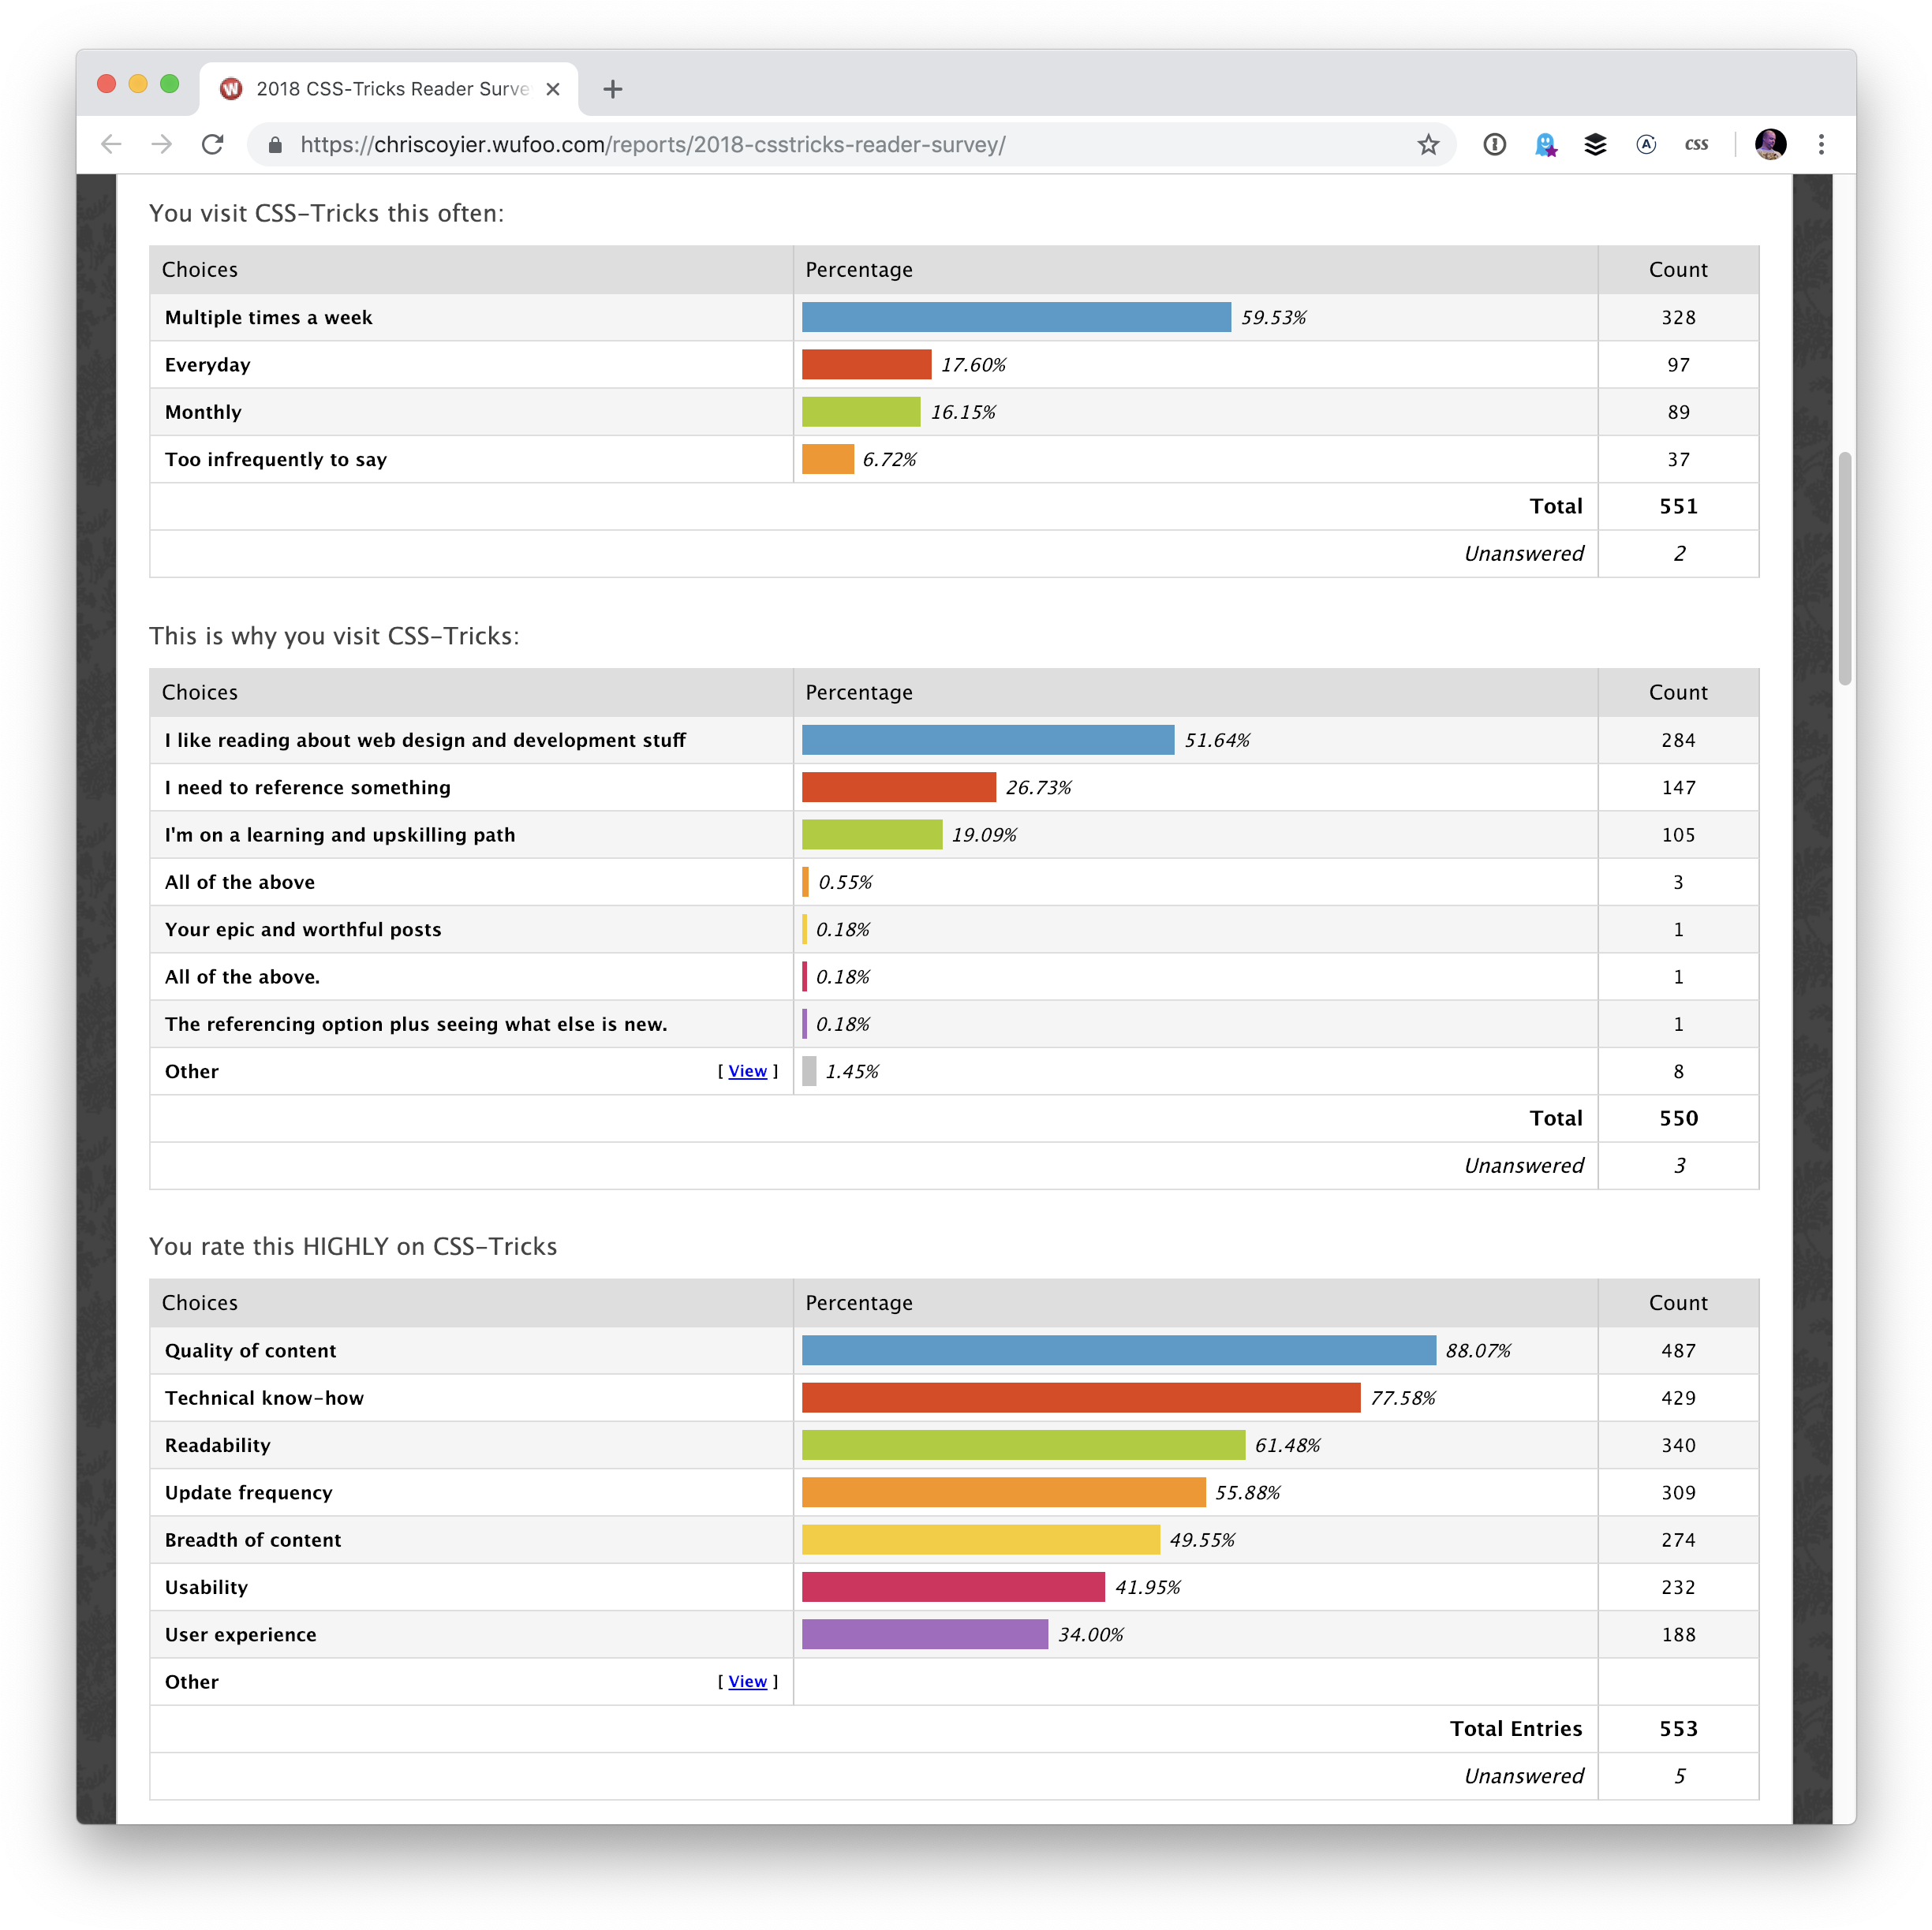View Other responses for why you visit CSS-Tricks

click(747, 1071)
